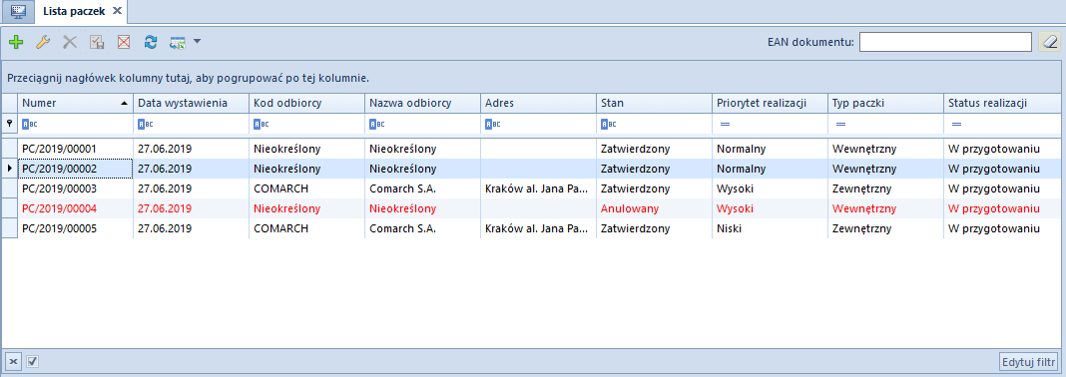Confirm package using checkmark save icon
Image resolution: width=1066 pixels, height=377 pixels.
(97, 42)
